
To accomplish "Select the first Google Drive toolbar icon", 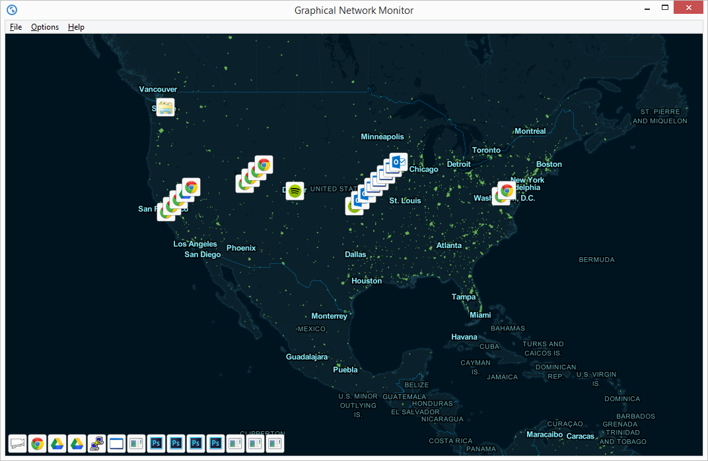I will click(x=57, y=444).
